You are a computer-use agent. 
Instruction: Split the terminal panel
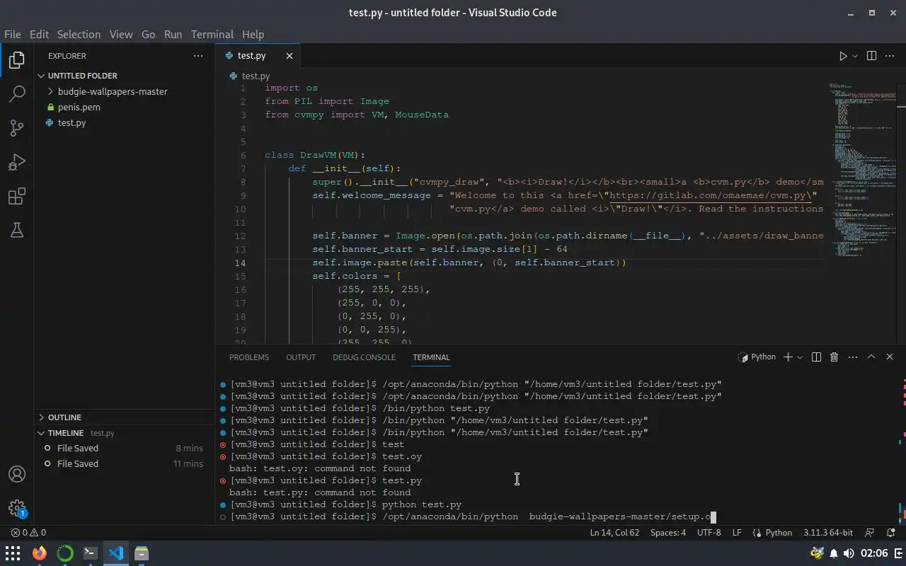pyautogui.click(x=816, y=357)
